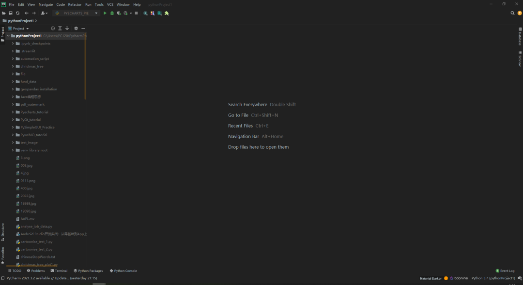Start debugging with the Debug icon

112,13
